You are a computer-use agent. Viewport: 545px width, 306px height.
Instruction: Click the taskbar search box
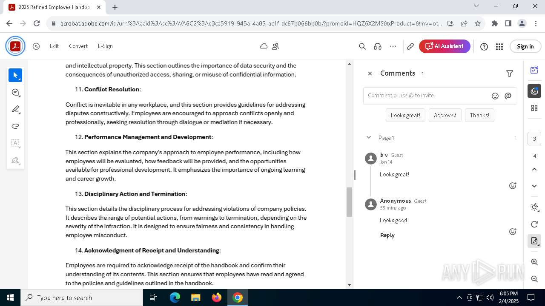82,297
